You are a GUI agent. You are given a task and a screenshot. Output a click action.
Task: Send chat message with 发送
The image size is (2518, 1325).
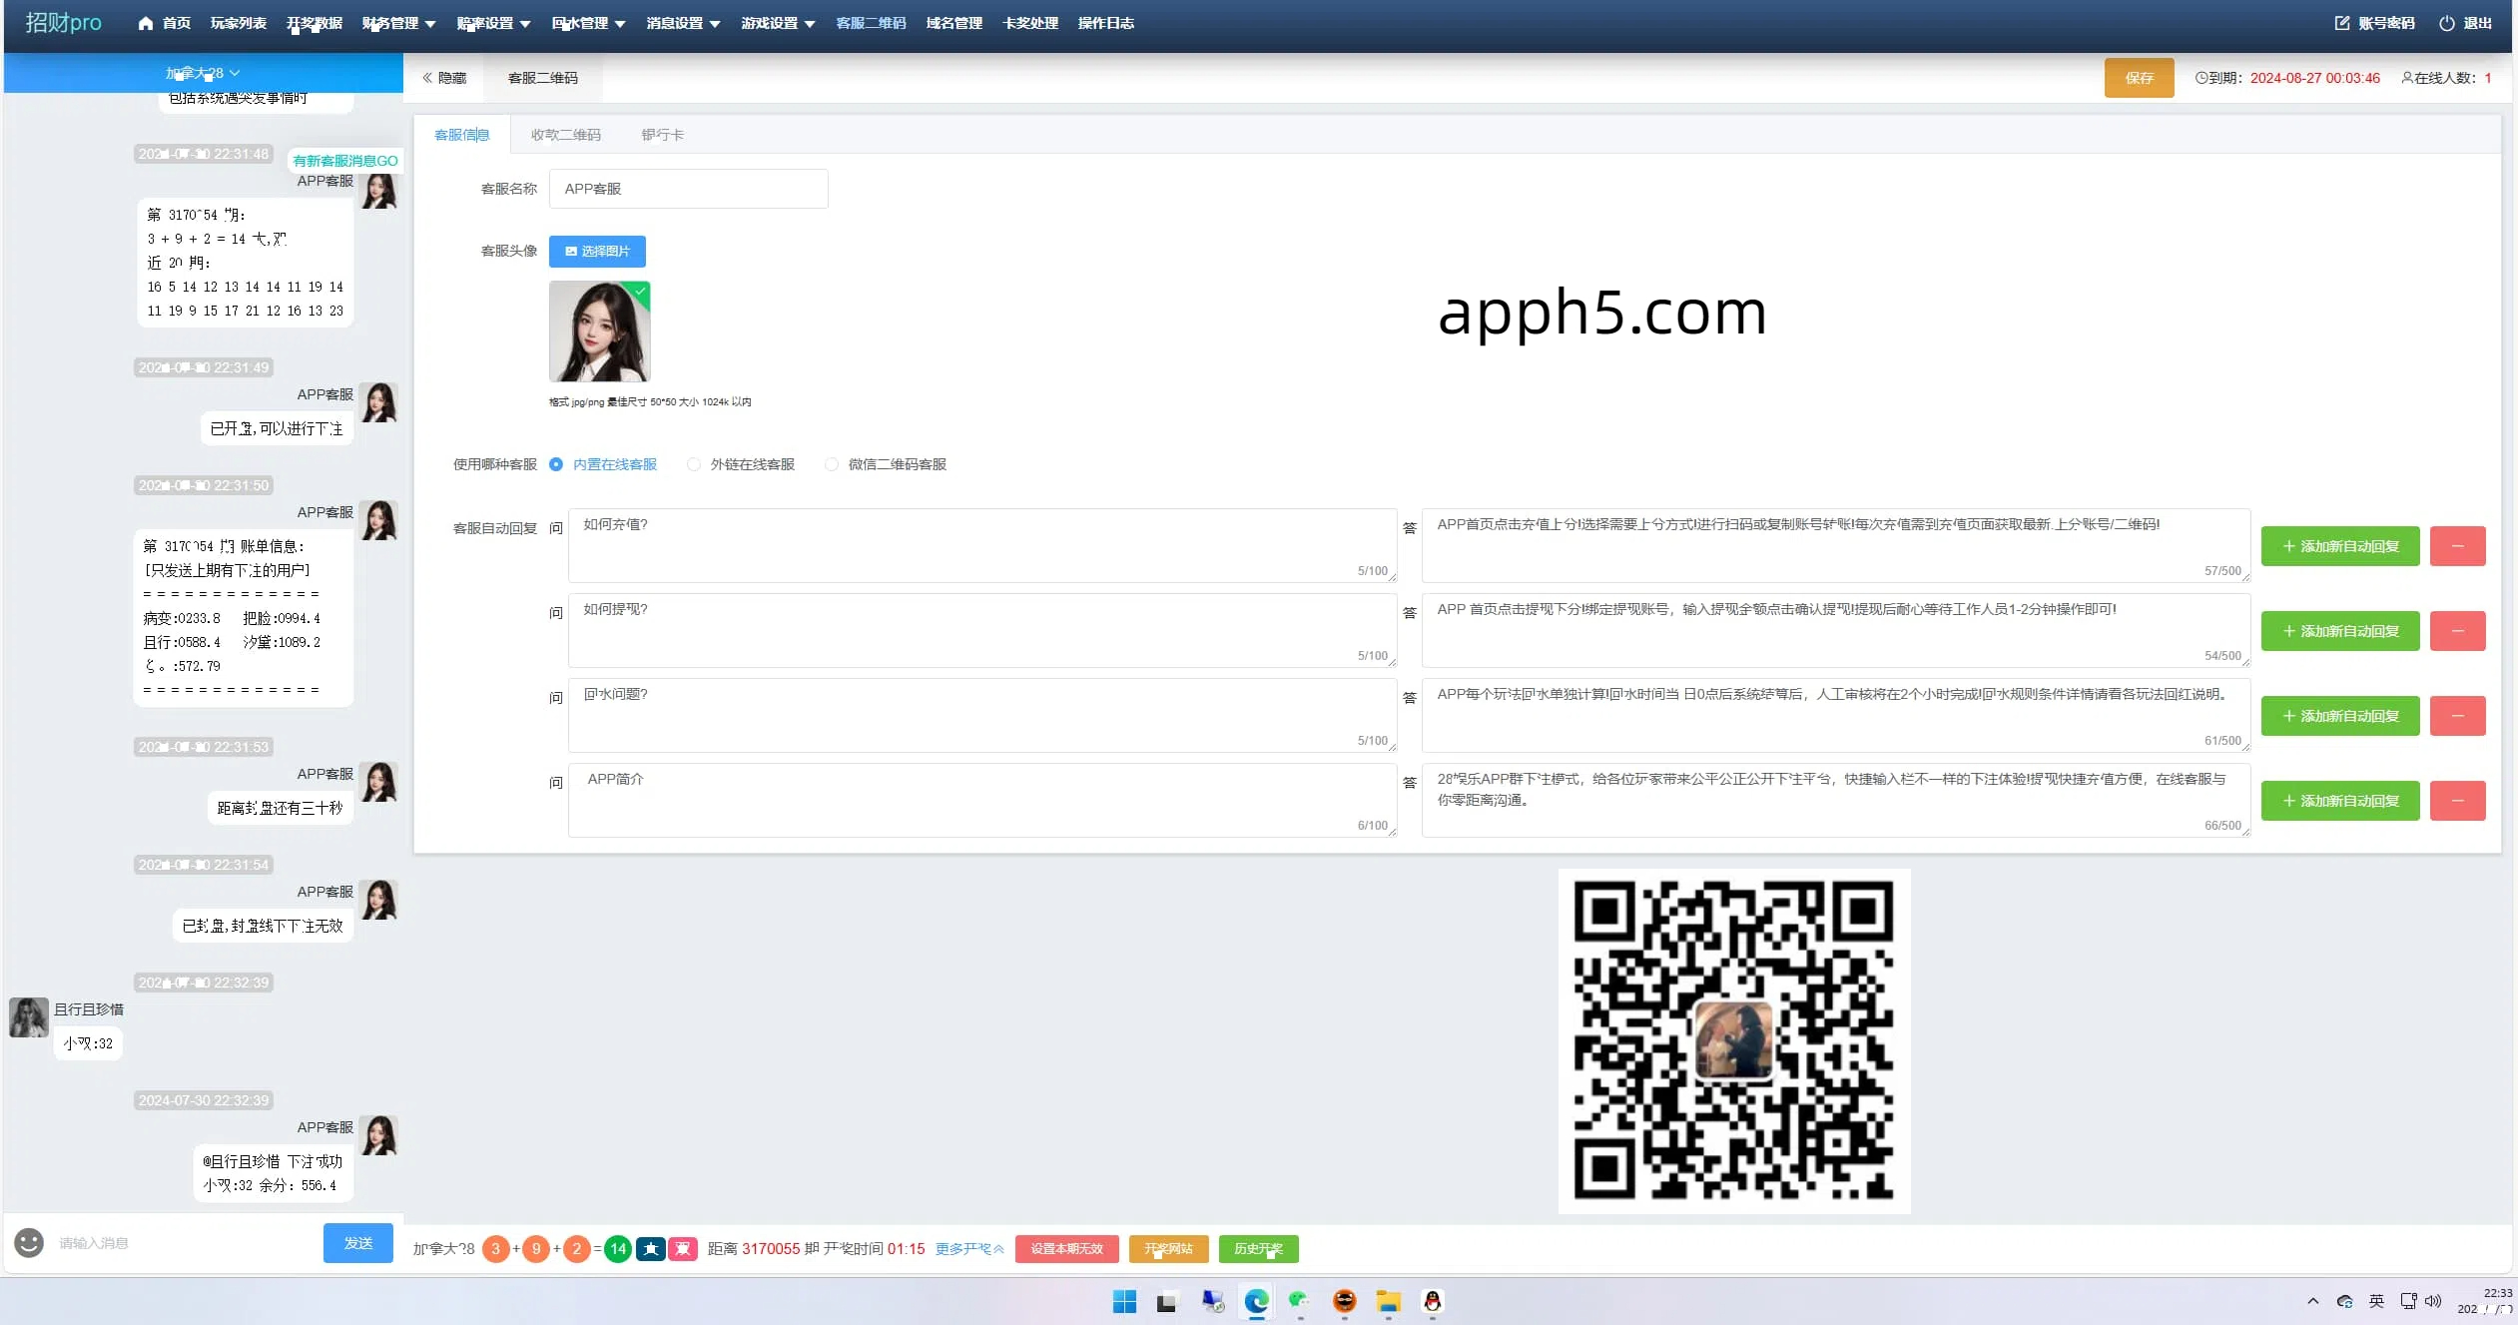pos(358,1243)
